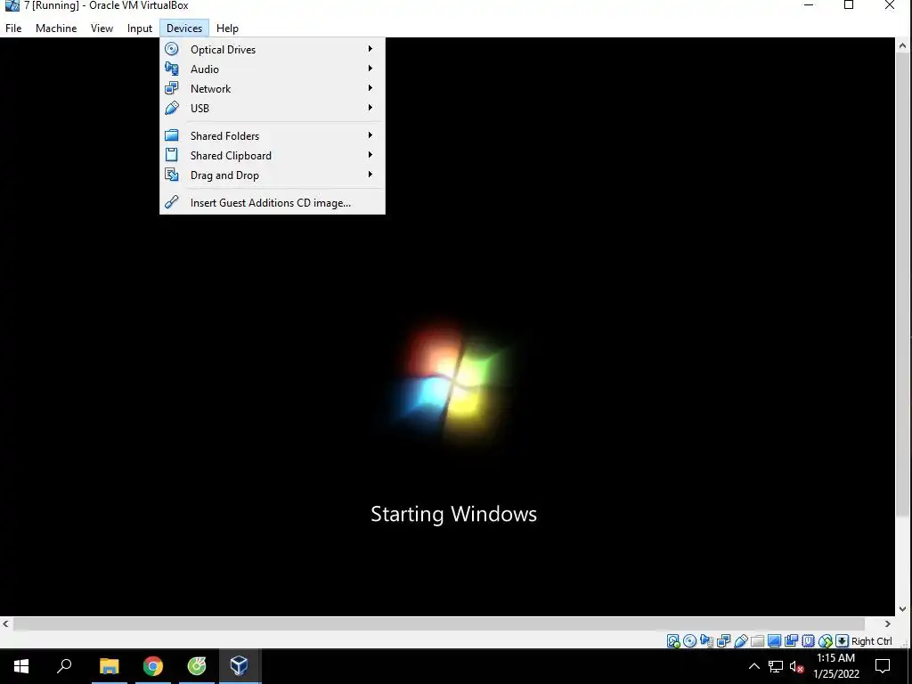Close the open Devices menu
912x684 pixels.
click(x=184, y=28)
